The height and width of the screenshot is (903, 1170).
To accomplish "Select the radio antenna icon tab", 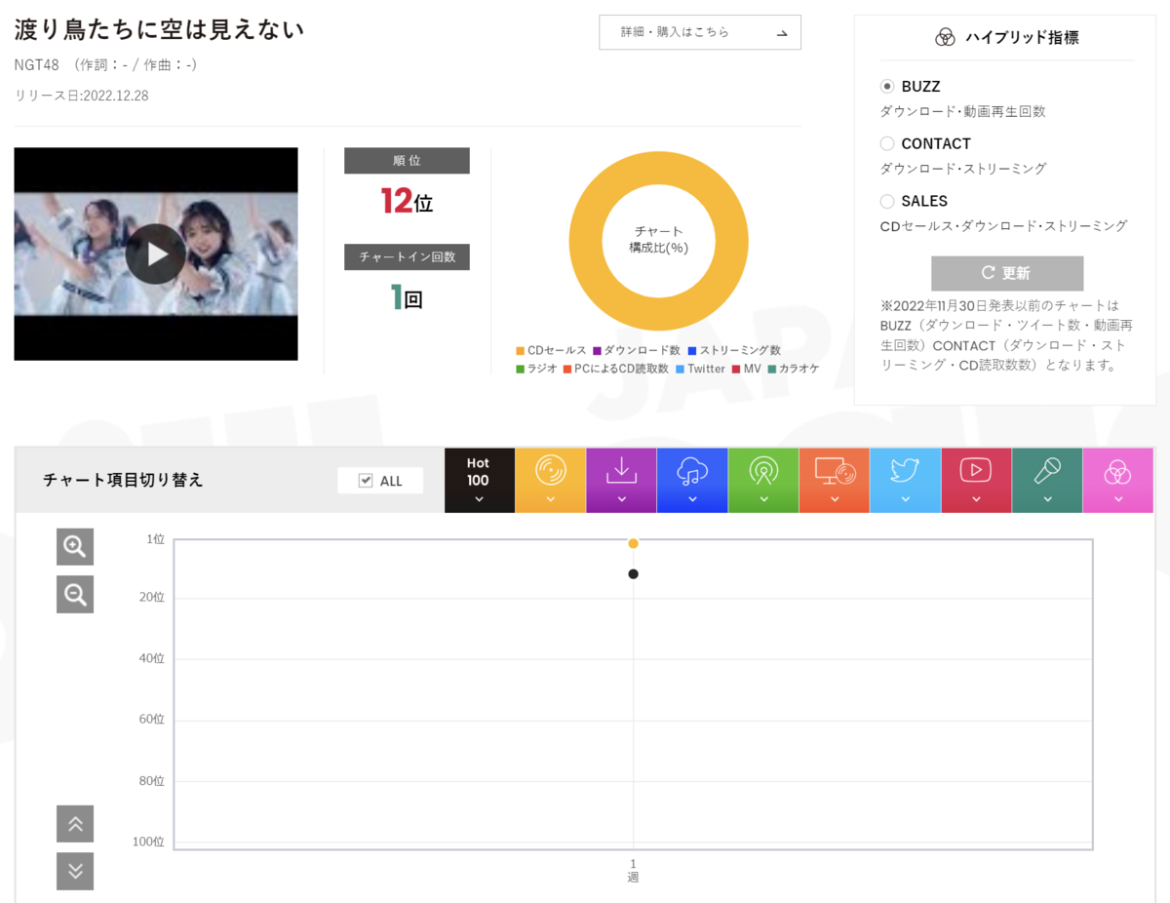I will pos(763,480).
